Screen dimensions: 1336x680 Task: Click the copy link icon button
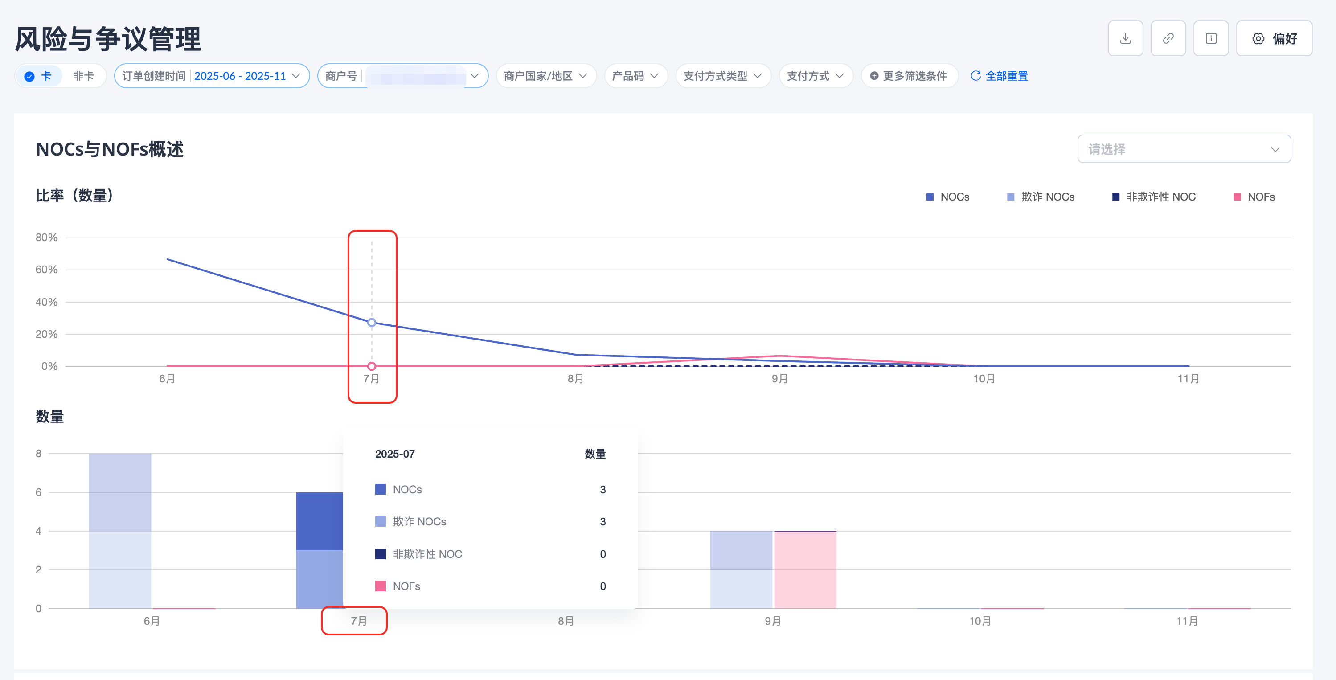tap(1168, 38)
